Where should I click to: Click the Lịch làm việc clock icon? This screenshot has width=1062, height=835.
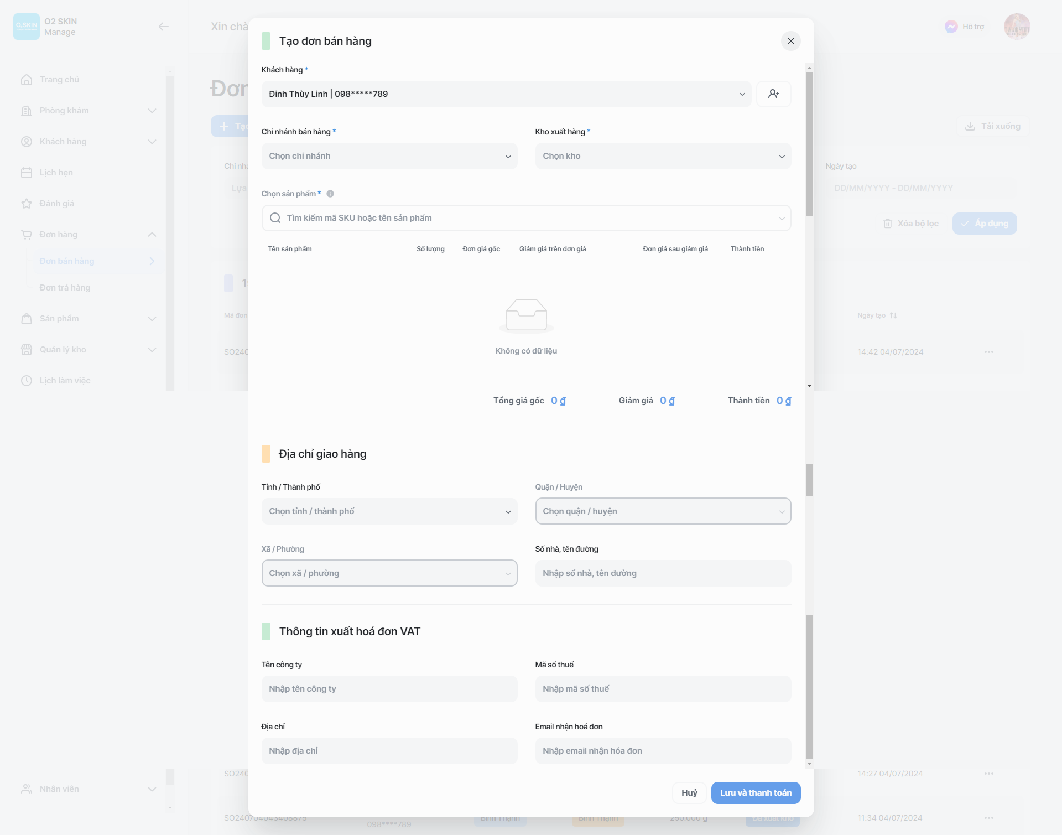(26, 381)
